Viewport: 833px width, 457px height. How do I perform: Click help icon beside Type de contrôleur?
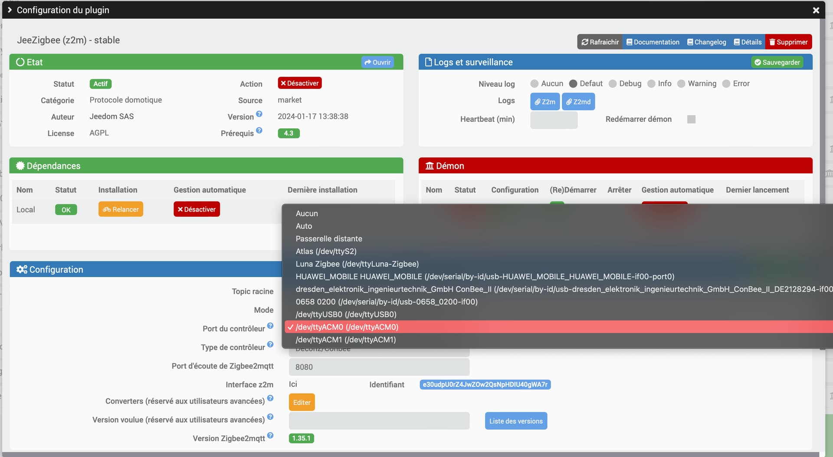tap(270, 344)
